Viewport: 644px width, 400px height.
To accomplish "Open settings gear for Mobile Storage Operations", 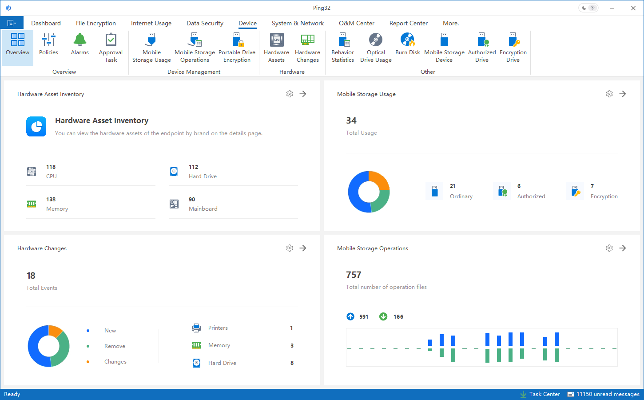I will (x=609, y=248).
